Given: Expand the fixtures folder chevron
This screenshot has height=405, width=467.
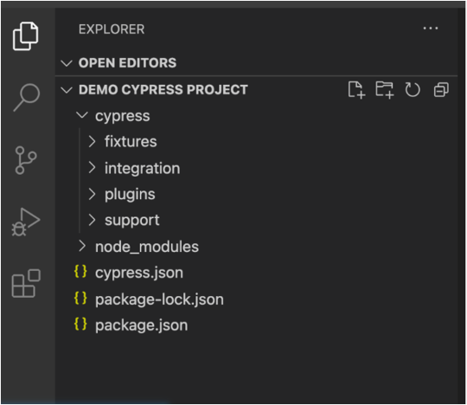Looking at the screenshot, I should 92,142.
